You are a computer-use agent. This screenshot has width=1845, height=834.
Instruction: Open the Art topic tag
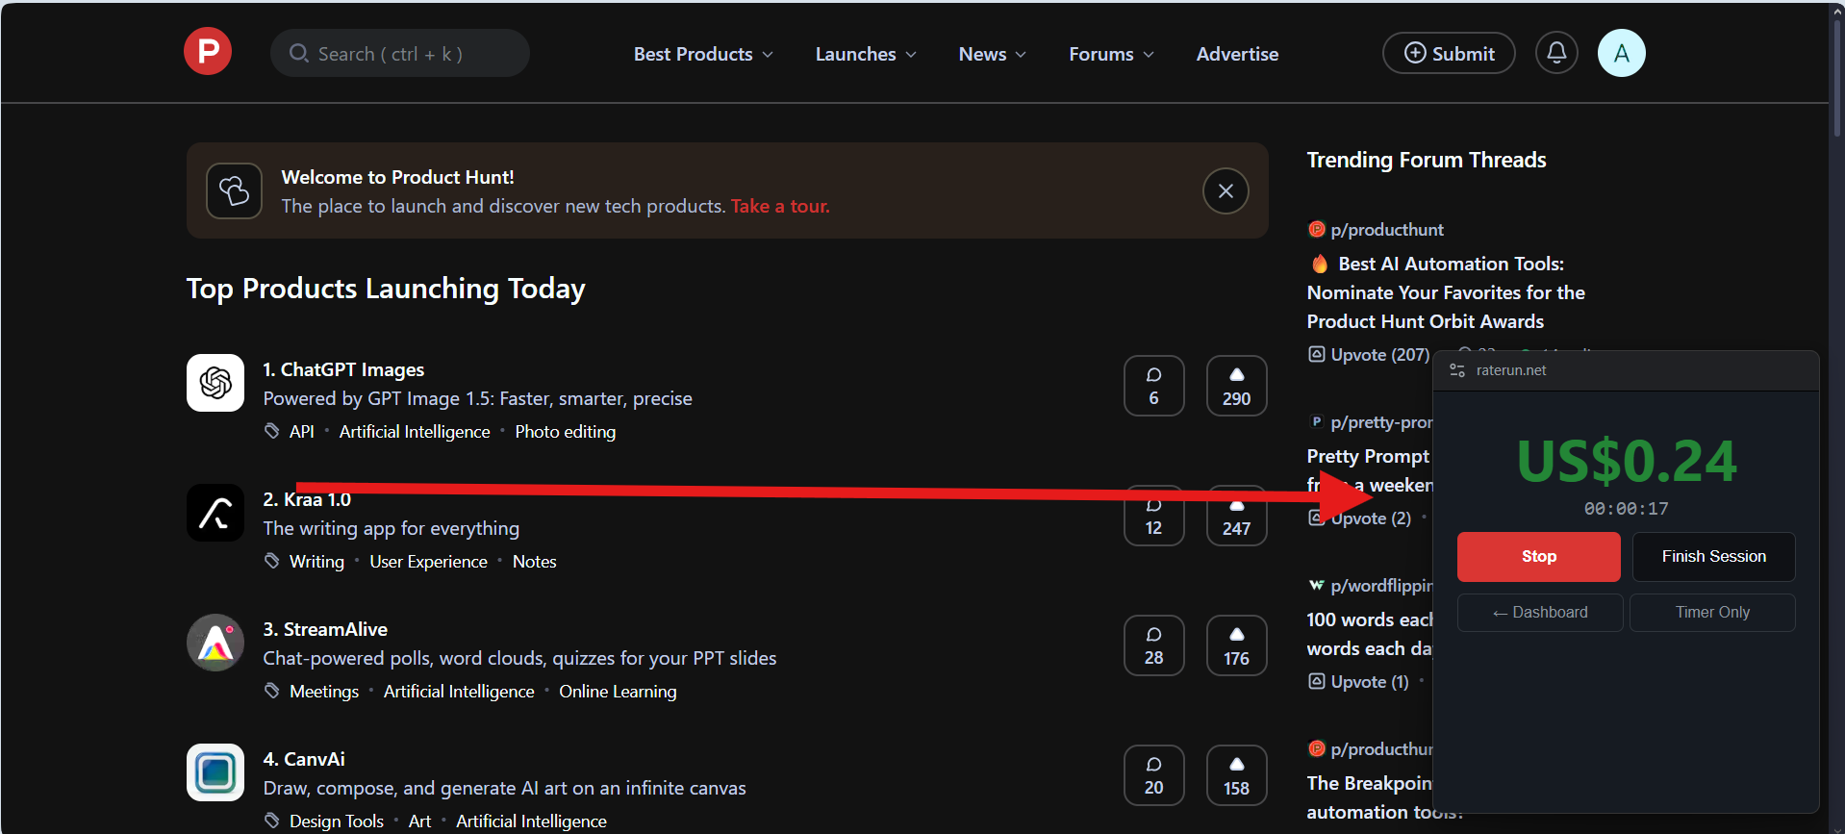[419, 821]
